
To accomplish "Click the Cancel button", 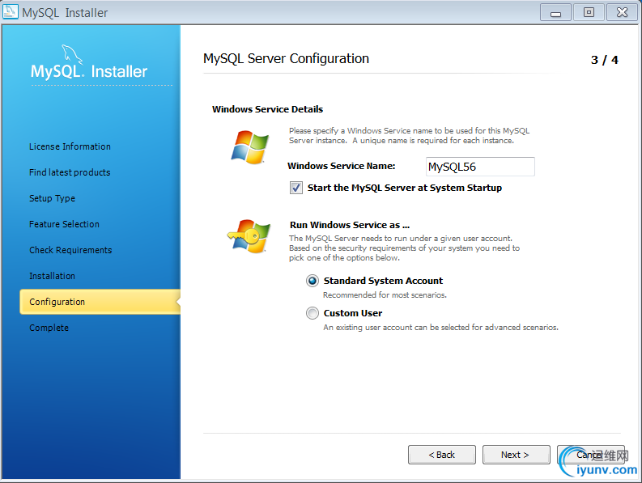I will pos(590,455).
